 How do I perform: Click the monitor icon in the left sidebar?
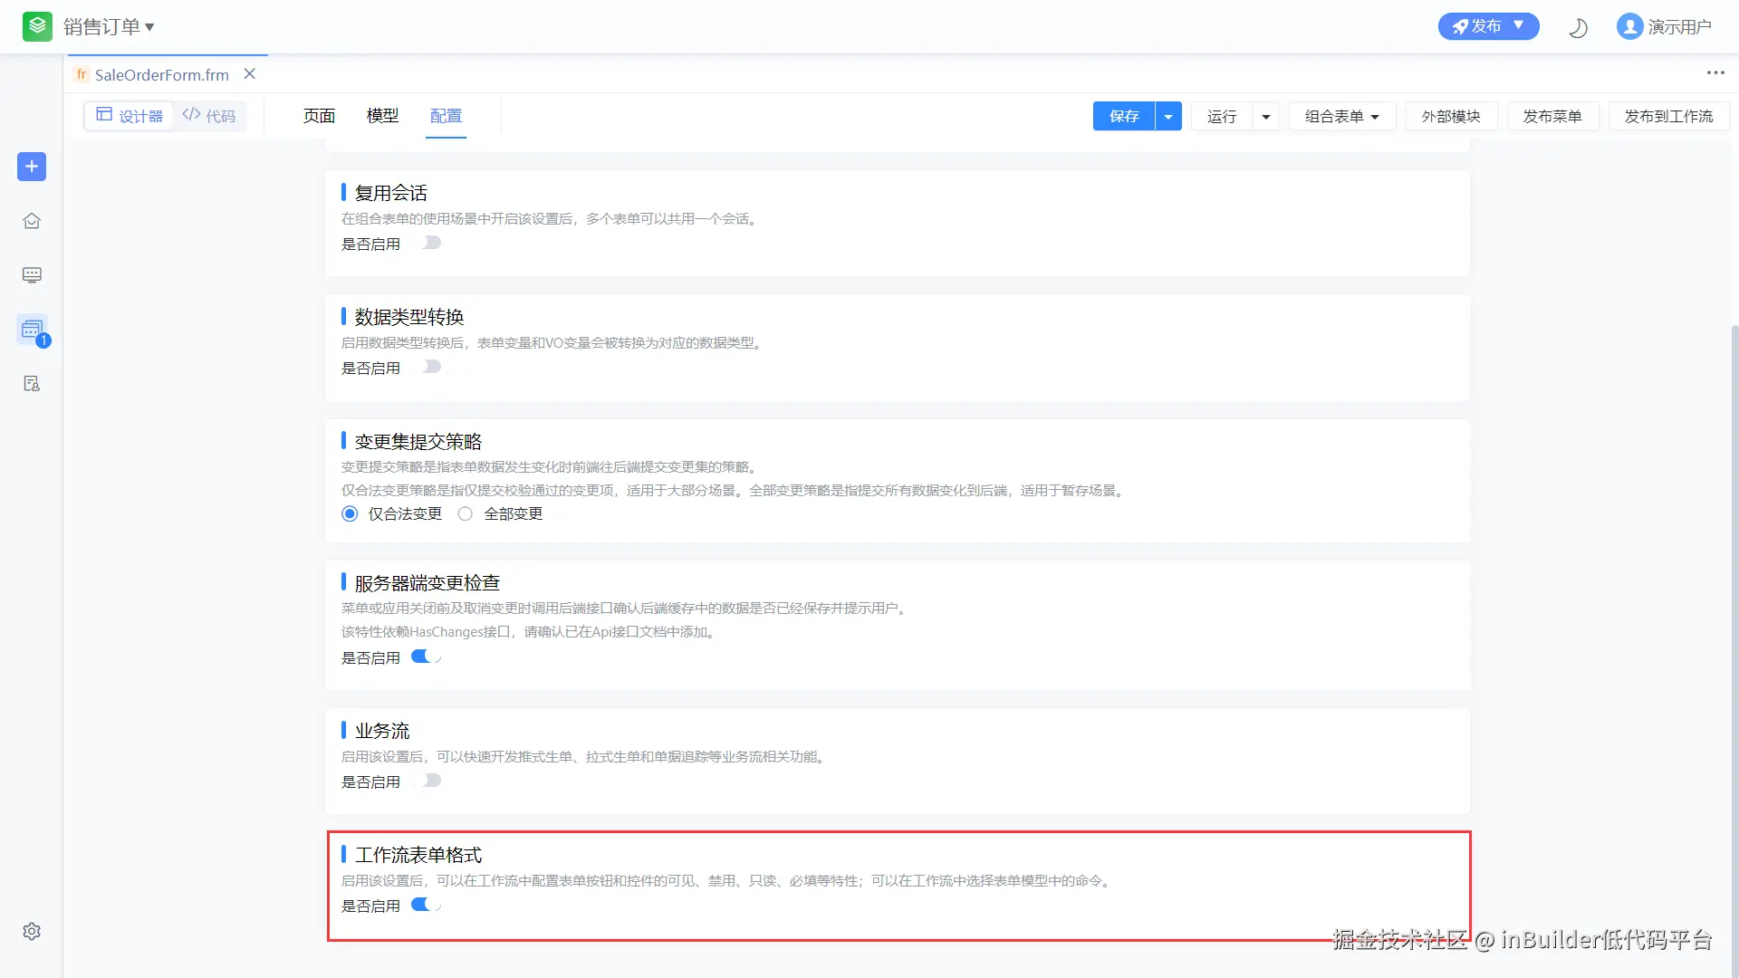(32, 275)
